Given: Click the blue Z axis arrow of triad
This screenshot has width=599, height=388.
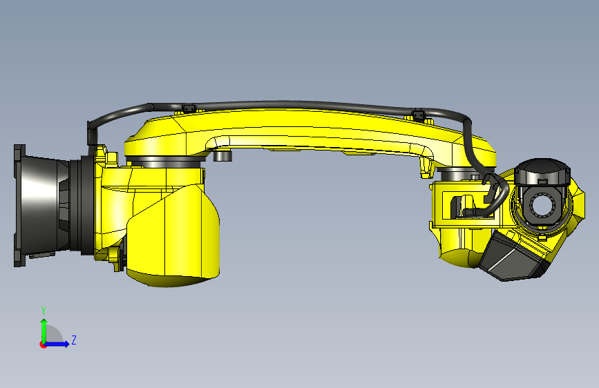Looking at the screenshot, I should click(57, 344).
